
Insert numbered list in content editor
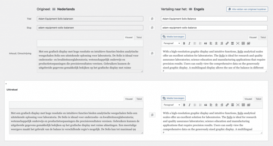pyautogui.click(x=200, y=43)
